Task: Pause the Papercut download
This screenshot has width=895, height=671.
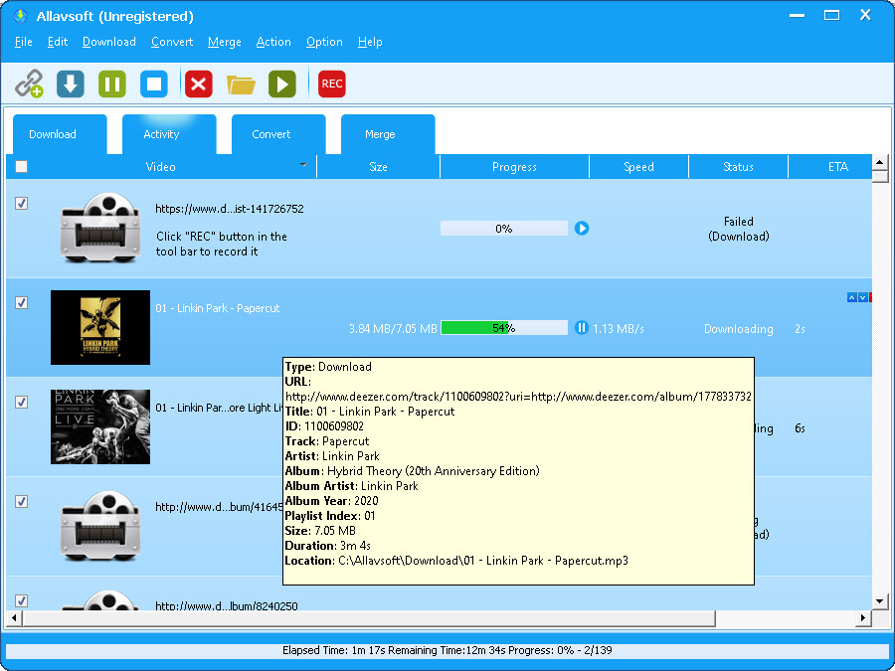Action: (581, 327)
